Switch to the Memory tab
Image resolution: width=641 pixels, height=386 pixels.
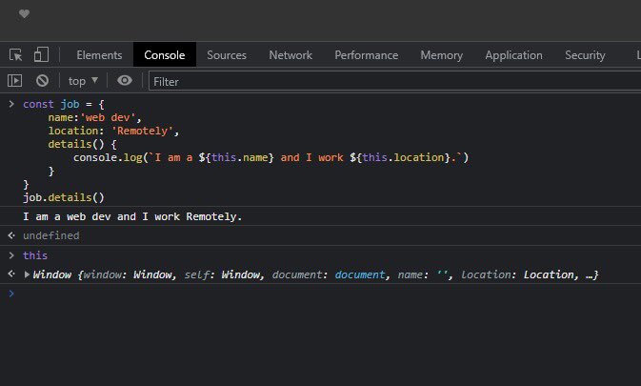(x=442, y=54)
